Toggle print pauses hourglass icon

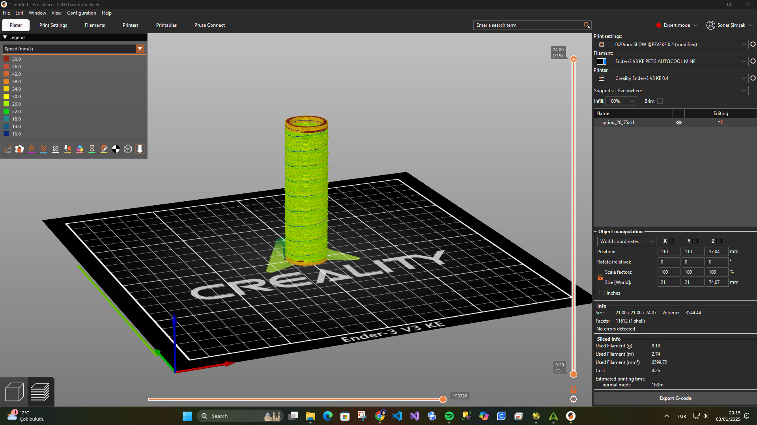(x=92, y=149)
